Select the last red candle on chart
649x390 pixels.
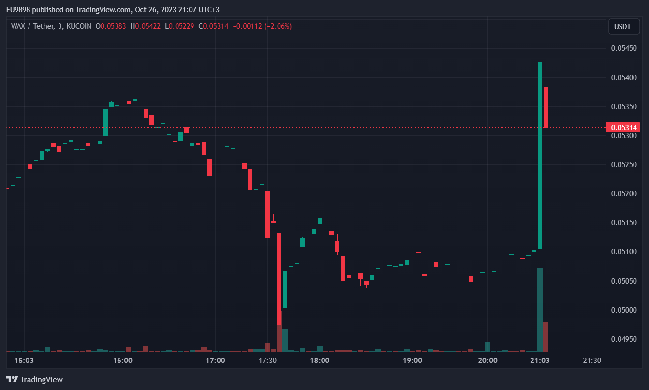click(546, 107)
